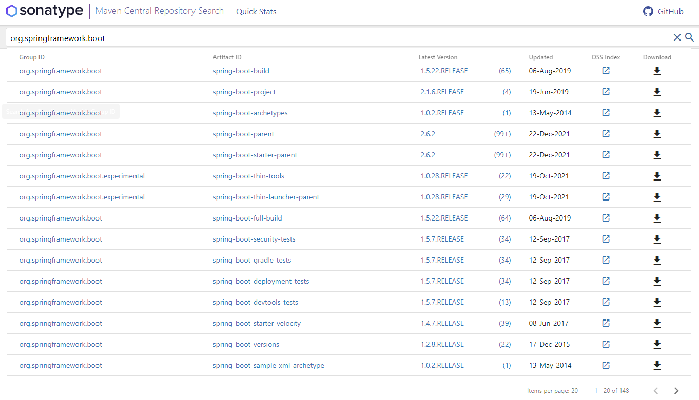Viewport: 699px width, 400px height.
Task: Focus the org.springframework.boot search box
Action: (x=339, y=38)
